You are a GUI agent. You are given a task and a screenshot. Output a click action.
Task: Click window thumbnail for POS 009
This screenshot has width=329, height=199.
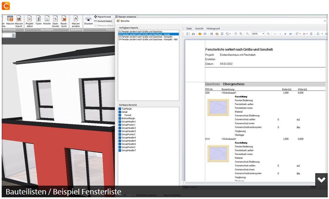point(218,108)
